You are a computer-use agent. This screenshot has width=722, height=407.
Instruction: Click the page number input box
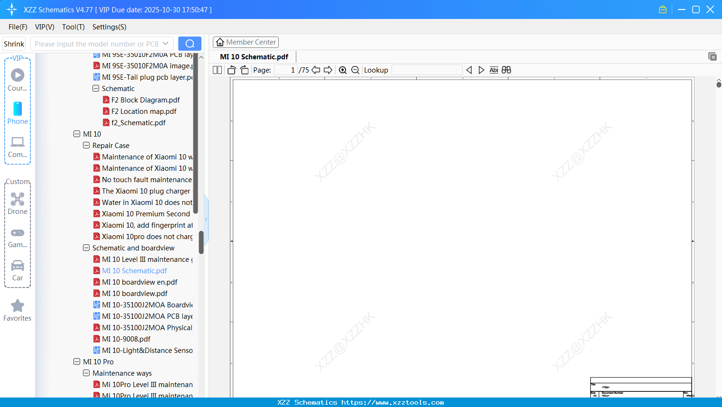click(x=285, y=70)
